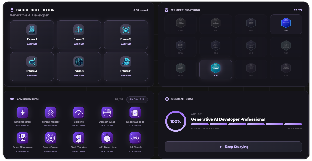The width and height of the screenshot is (312, 161).
Task: Click the '6 PASSED' label
Action: tap(295, 129)
